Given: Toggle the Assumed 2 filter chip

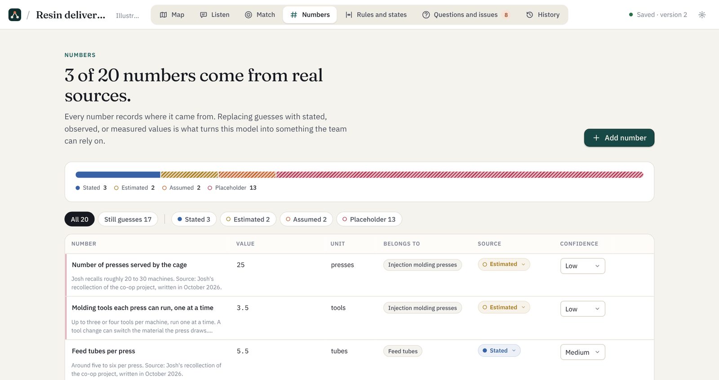Looking at the screenshot, I should coord(306,219).
